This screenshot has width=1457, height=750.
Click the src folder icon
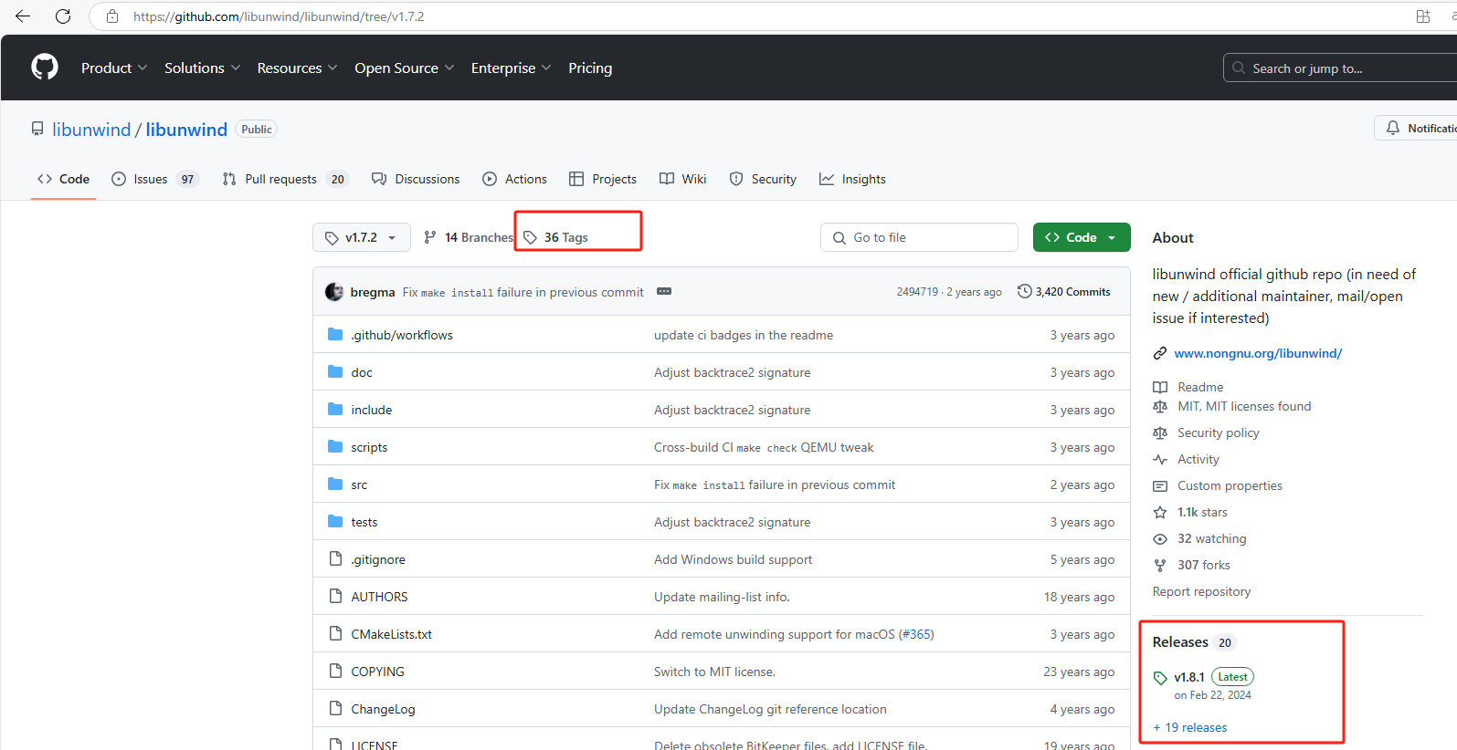(335, 484)
